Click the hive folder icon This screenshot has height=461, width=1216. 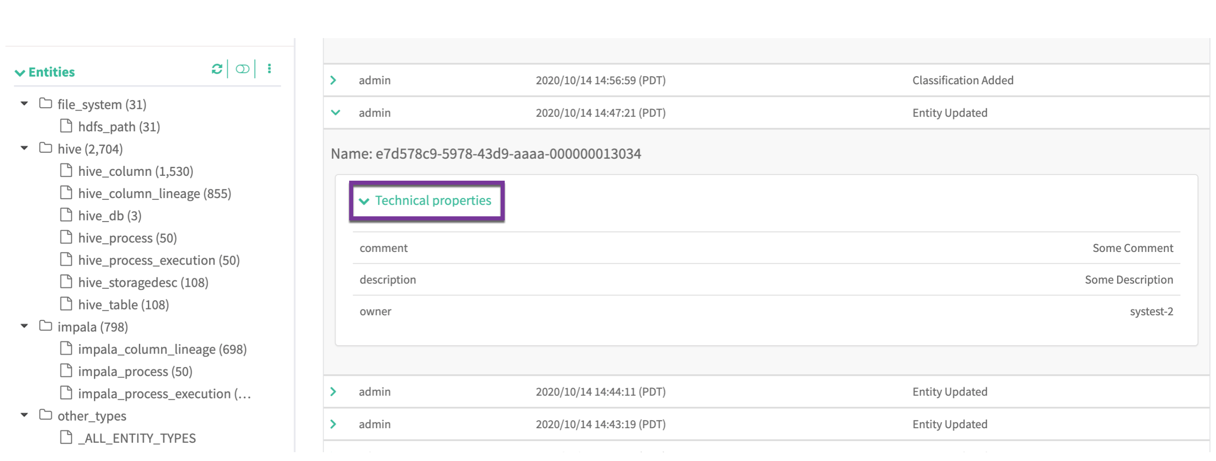point(45,148)
